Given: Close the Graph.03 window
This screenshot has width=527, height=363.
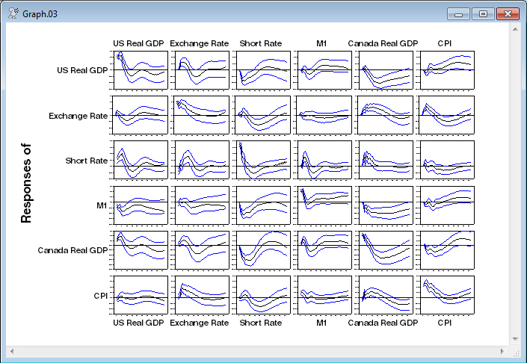Looking at the screenshot, I should pyautogui.click(x=508, y=13).
